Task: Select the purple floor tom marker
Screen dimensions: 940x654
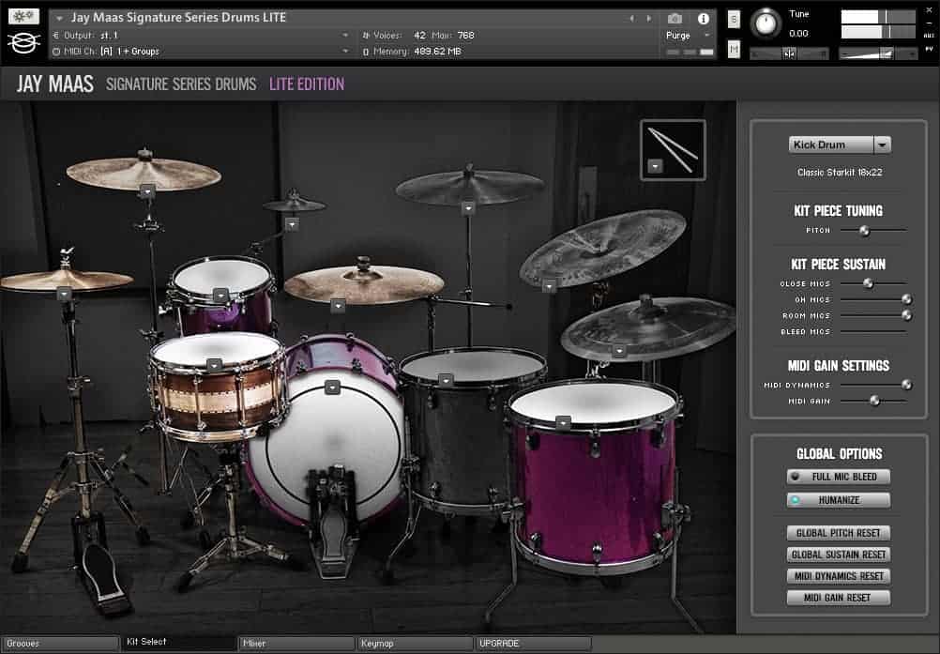Action: [563, 422]
